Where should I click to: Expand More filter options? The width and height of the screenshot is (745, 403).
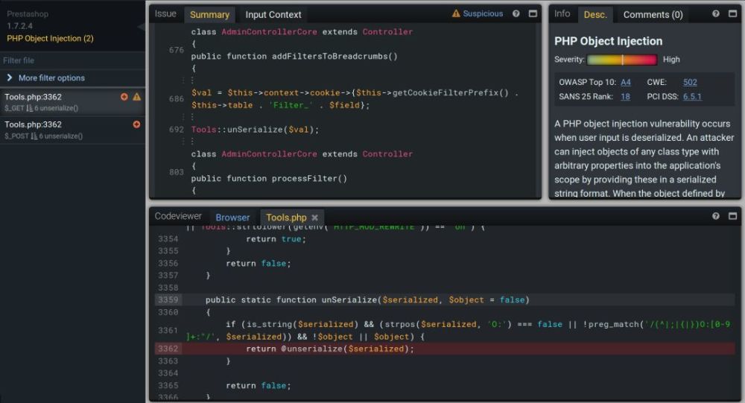(10, 77)
